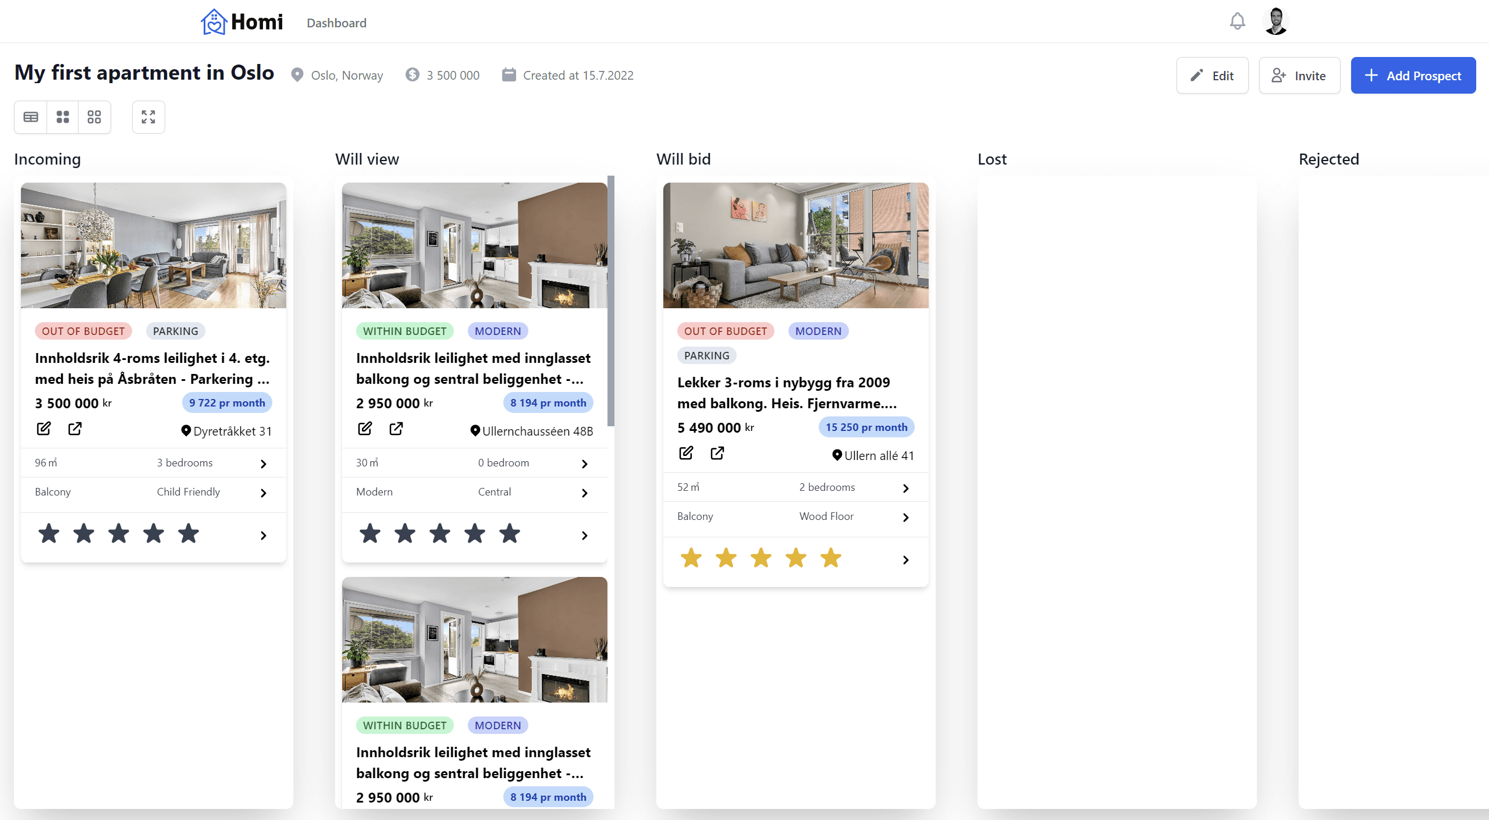Select the Incoming column header

click(x=47, y=159)
